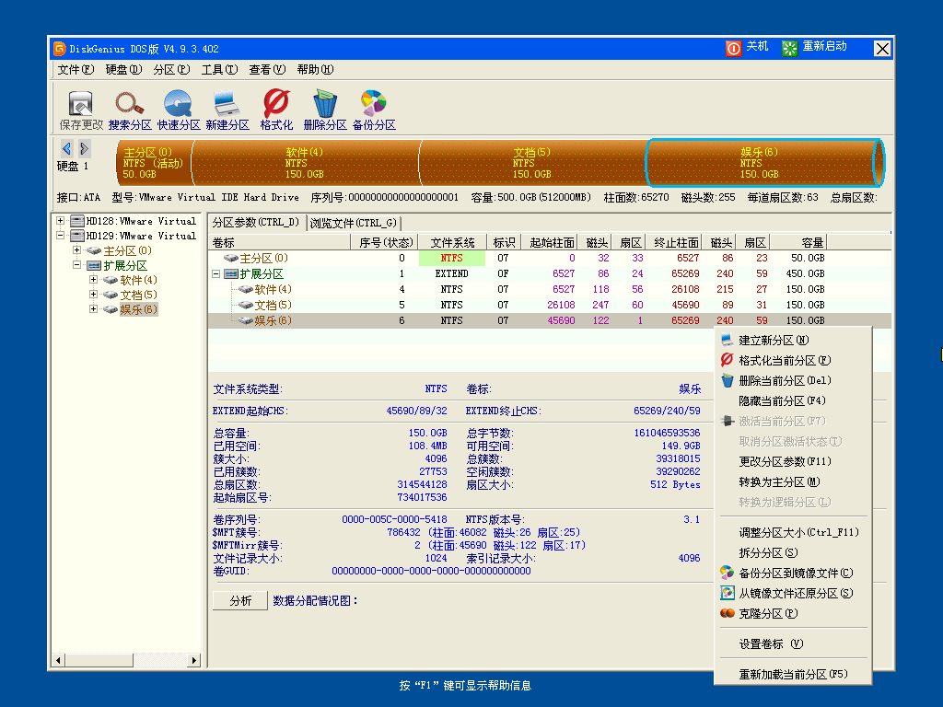Select 主分区(0) in the left tree
The image size is (943, 707).
127,250
